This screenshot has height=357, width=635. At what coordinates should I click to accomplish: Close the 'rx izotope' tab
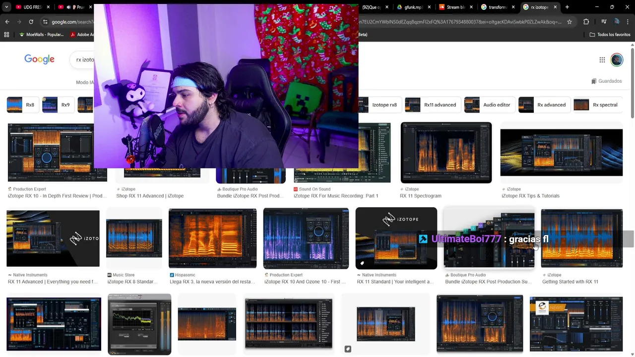(555, 7)
